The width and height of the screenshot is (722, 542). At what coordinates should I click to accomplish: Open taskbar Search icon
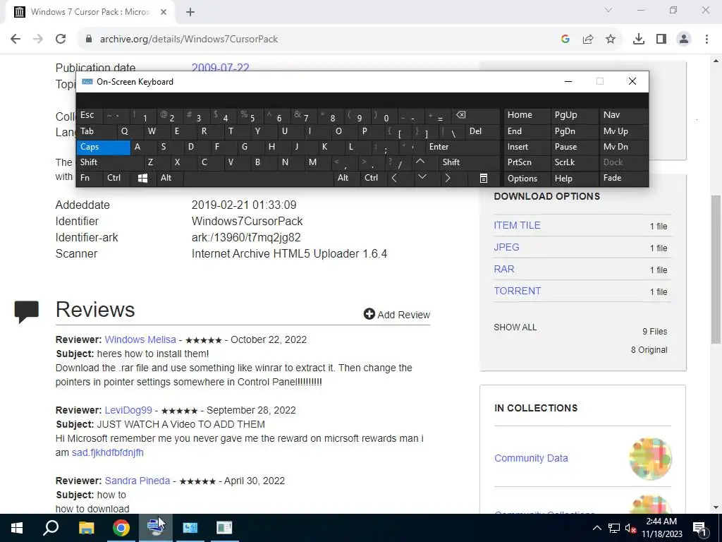click(51, 528)
